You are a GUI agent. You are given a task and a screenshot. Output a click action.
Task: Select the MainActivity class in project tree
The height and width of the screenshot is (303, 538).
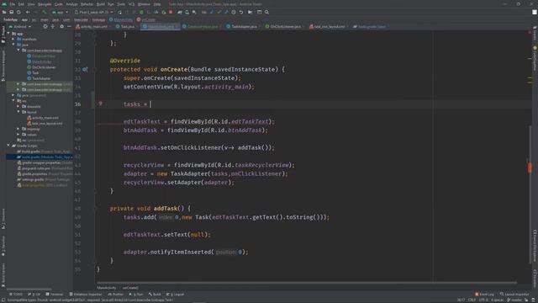coord(40,61)
